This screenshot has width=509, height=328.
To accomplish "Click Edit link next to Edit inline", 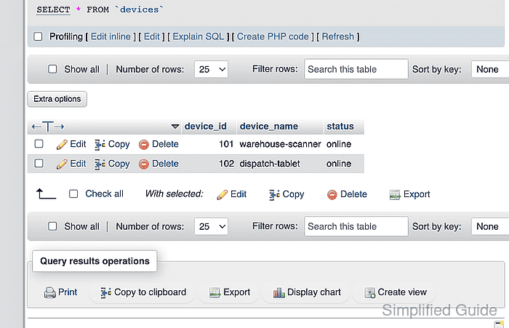I will pyautogui.click(x=151, y=36).
